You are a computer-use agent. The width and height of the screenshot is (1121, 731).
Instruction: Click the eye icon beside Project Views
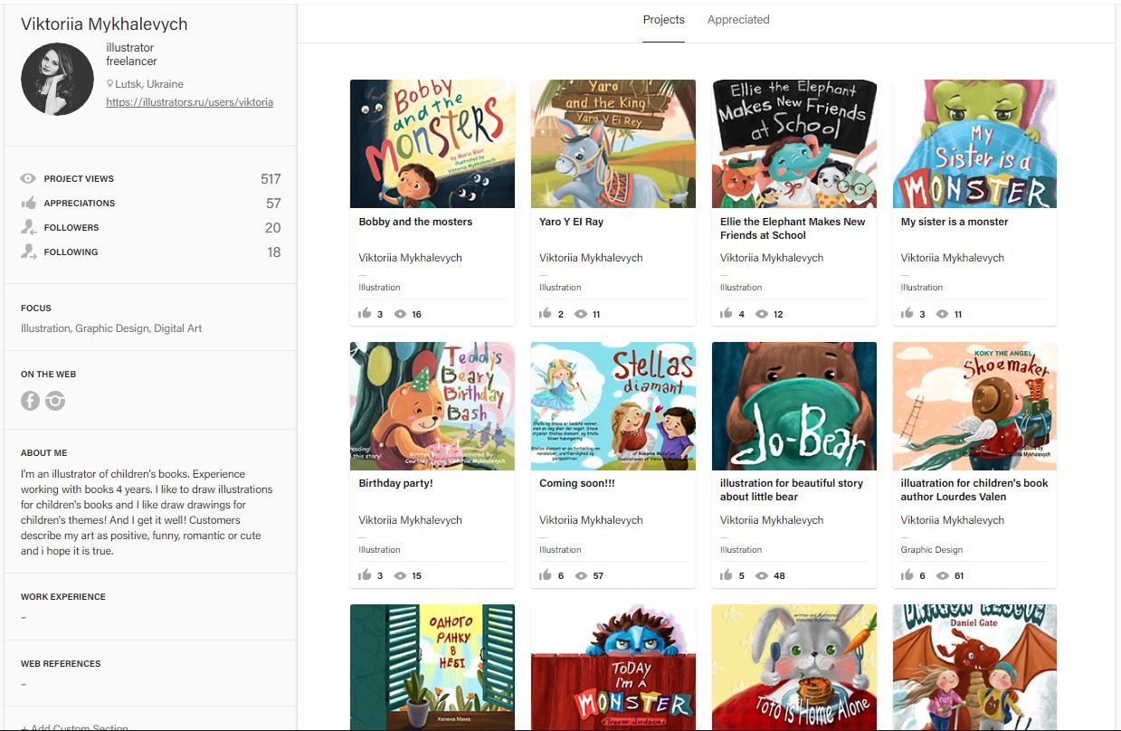[x=28, y=179]
